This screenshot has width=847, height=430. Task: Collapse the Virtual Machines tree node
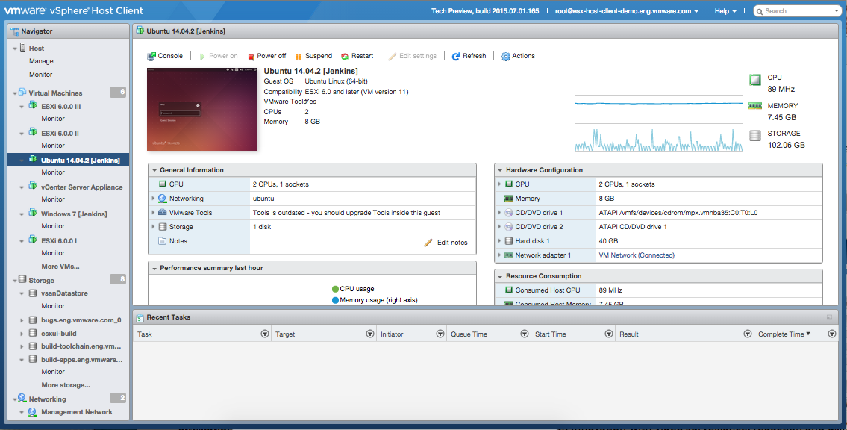(15, 93)
